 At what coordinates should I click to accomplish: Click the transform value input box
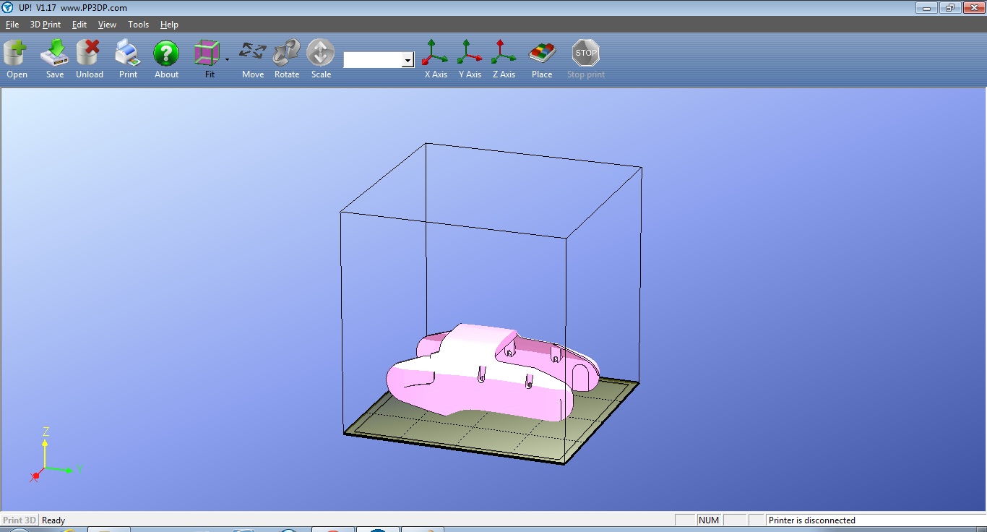(x=373, y=60)
